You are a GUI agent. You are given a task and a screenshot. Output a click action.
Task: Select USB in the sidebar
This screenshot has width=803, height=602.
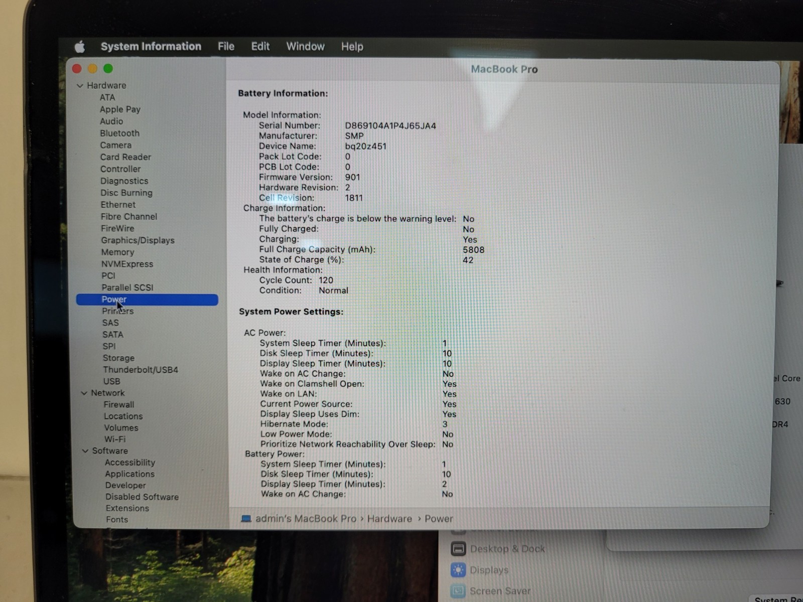[x=111, y=382]
